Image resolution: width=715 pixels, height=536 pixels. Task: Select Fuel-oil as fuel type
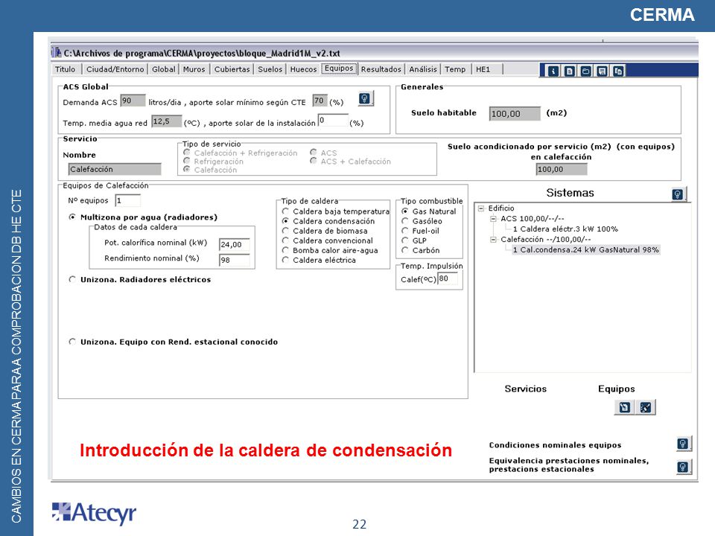tap(405, 231)
